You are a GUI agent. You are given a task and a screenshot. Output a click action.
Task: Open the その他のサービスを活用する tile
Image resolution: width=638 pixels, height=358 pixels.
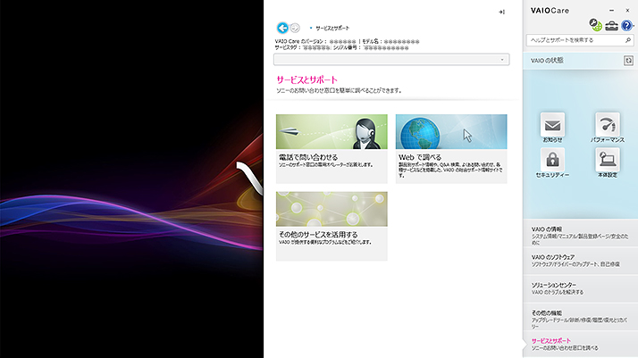click(332, 221)
